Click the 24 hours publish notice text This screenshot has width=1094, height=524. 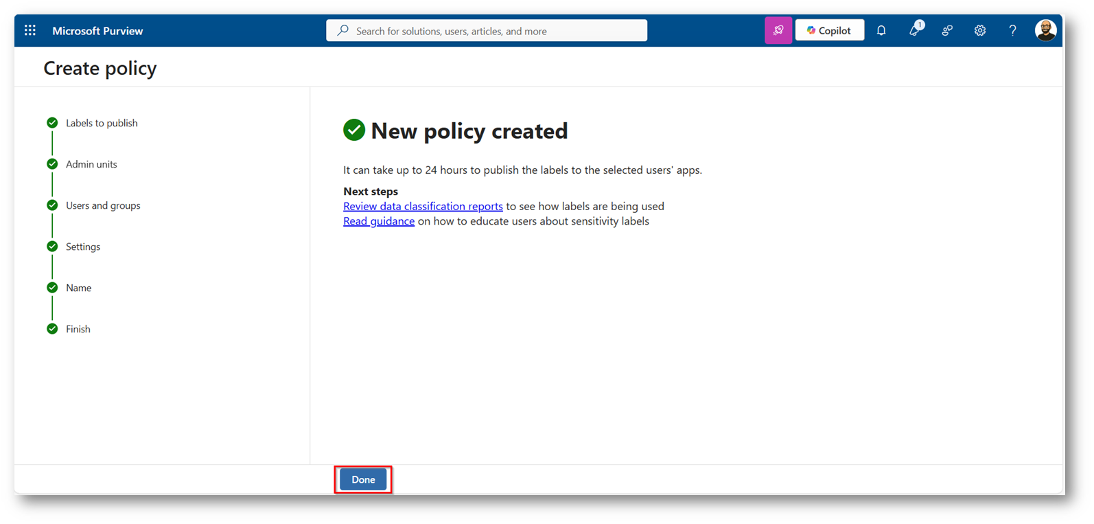[x=522, y=170]
